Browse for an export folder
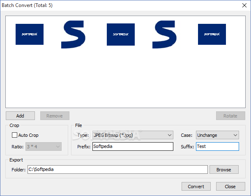 click(x=224, y=170)
